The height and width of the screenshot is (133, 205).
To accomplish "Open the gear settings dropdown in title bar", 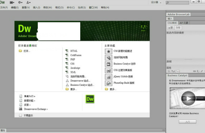I will [x=21, y=2].
